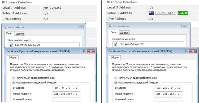The height and width of the screenshot is (103, 199).
Task: Click 'Подключение через:' label in left window
Action: pos(20,40)
